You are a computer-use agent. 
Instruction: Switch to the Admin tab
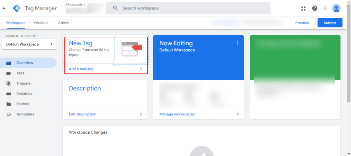coord(63,23)
